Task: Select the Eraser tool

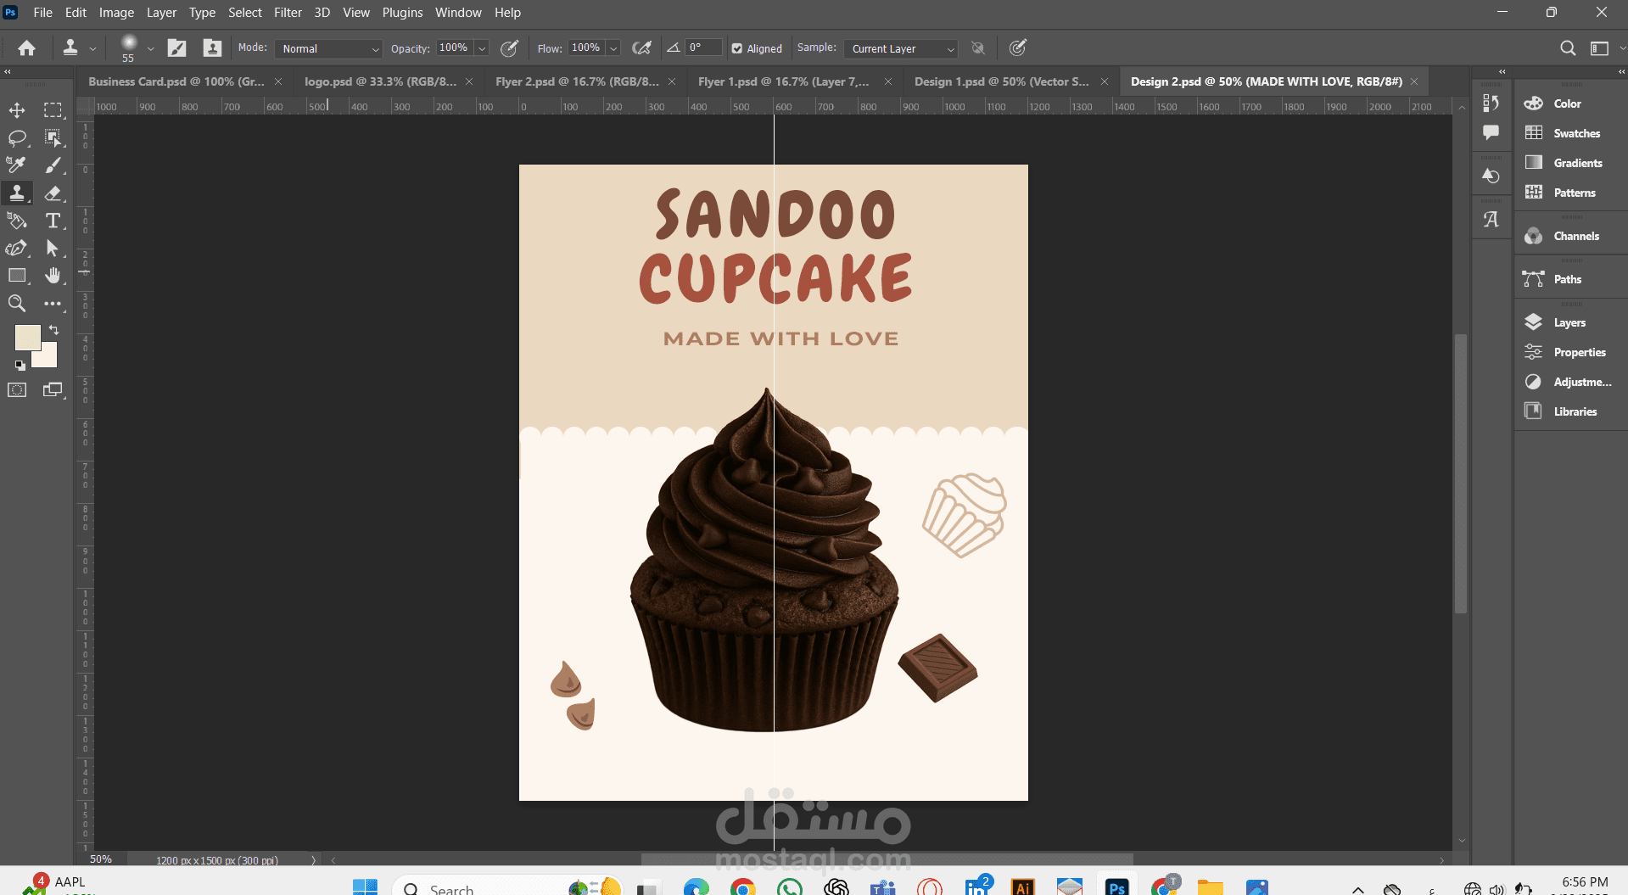Action: 53,193
